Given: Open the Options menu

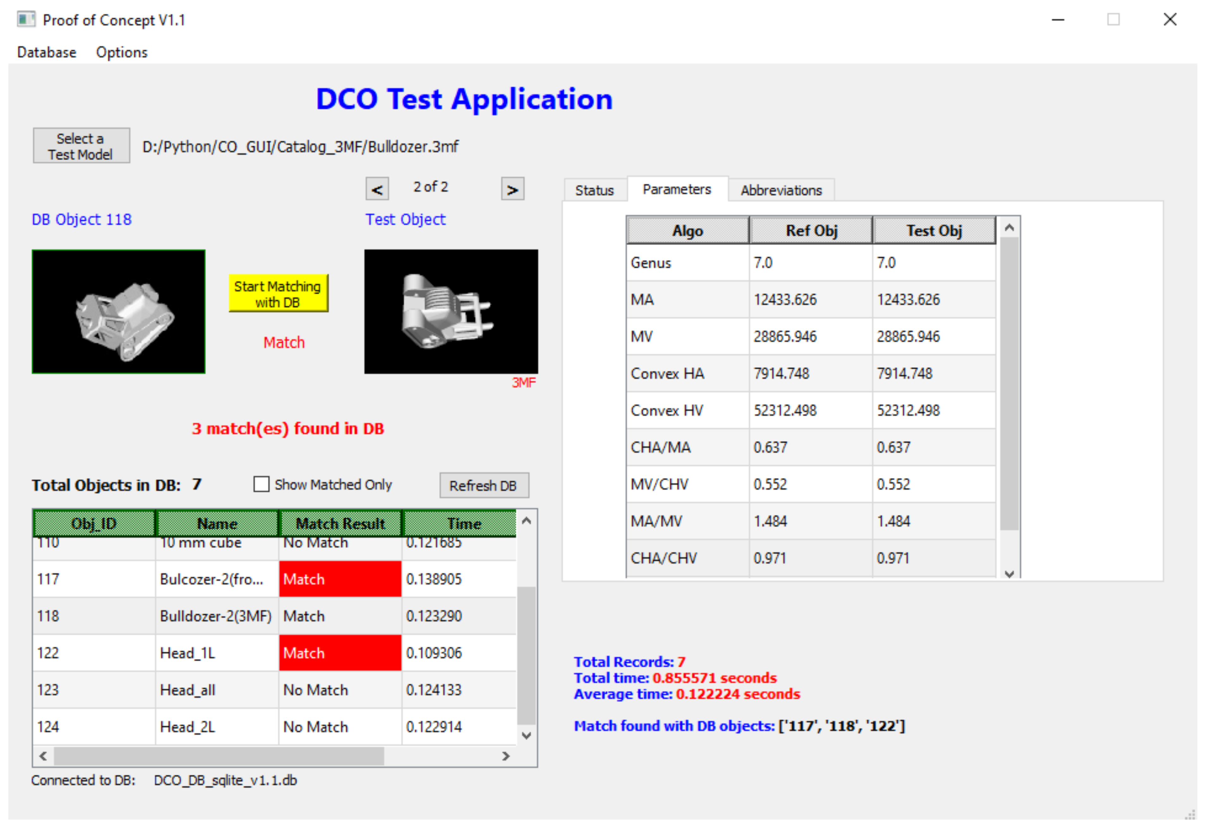Looking at the screenshot, I should pos(122,52).
